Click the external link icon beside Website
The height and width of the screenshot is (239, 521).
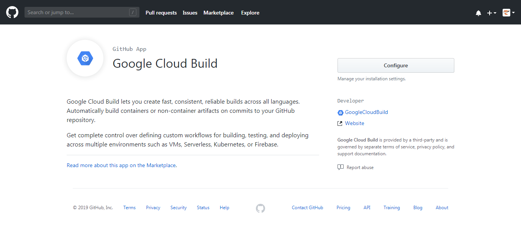340,124
